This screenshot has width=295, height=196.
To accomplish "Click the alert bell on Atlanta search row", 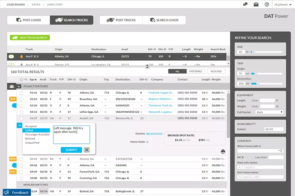I will coord(21,57).
